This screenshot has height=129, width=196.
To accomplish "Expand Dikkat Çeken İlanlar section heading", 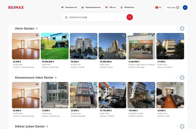I will tap(31, 126).
